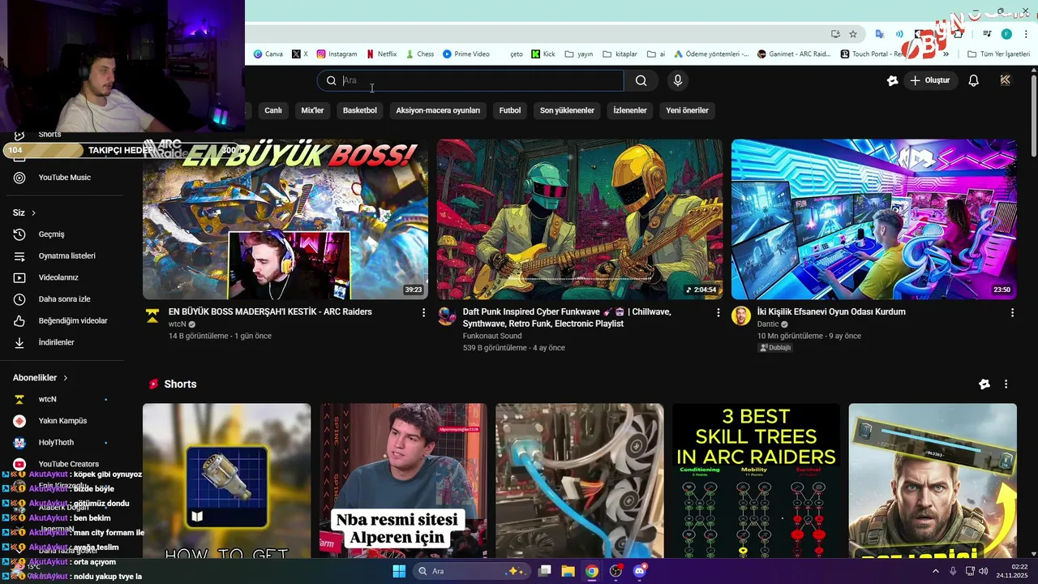Open the yayın bookmarks folder
This screenshot has height=584, width=1038.
pyautogui.click(x=578, y=54)
